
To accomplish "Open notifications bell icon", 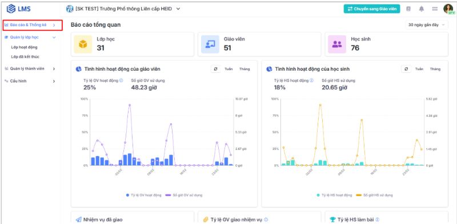I will click(x=422, y=9).
